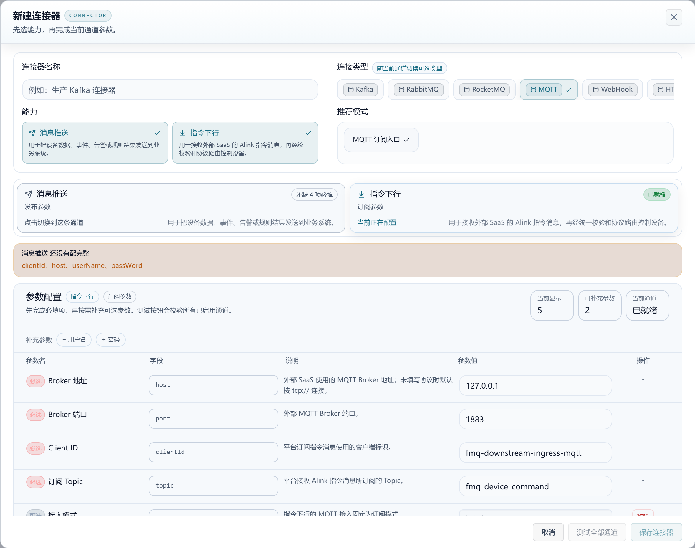Screen dimensions: 695x548
Task: Click the download arrow icon in 指令下行 channel tab
Action: click(x=361, y=194)
